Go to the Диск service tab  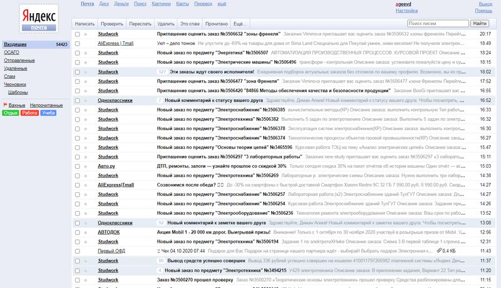pos(104,4)
